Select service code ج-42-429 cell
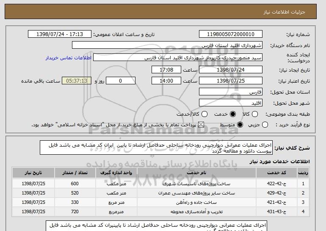The height and width of the screenshot is (231, 326). point(276,193)
